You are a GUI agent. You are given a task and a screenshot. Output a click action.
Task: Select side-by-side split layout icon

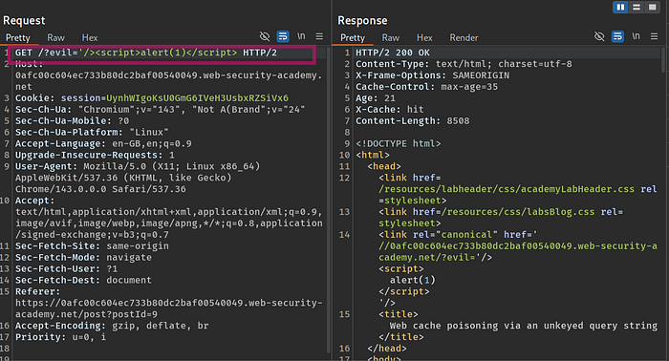pyautogui.click(x=620, y=8)
